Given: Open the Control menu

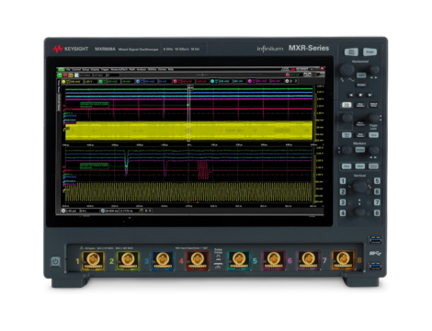Looking at the screenshot, I should pyautogui.click(x=76, y=69).
